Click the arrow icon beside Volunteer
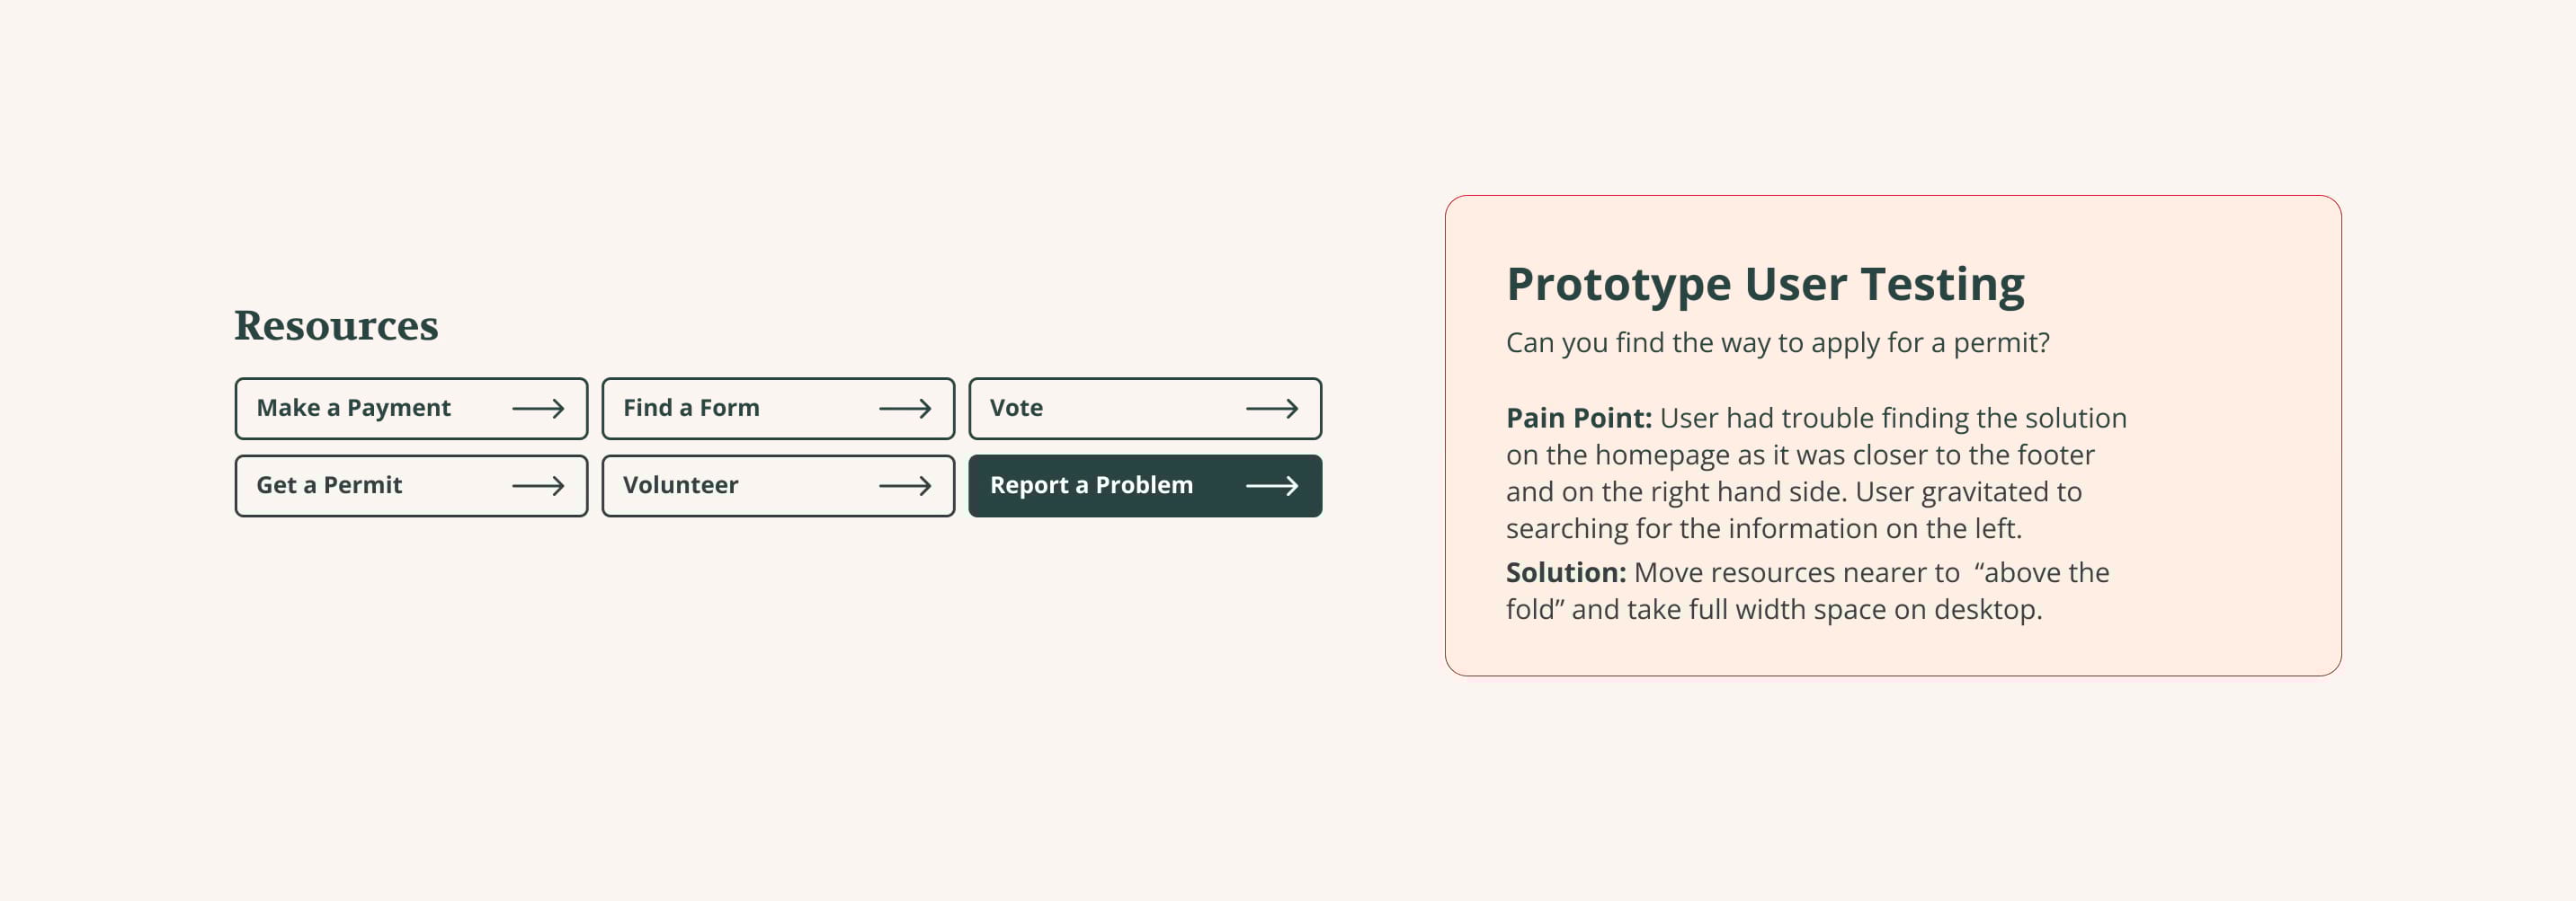This screenshot has width=2576, height=901. tap(905, 487)
